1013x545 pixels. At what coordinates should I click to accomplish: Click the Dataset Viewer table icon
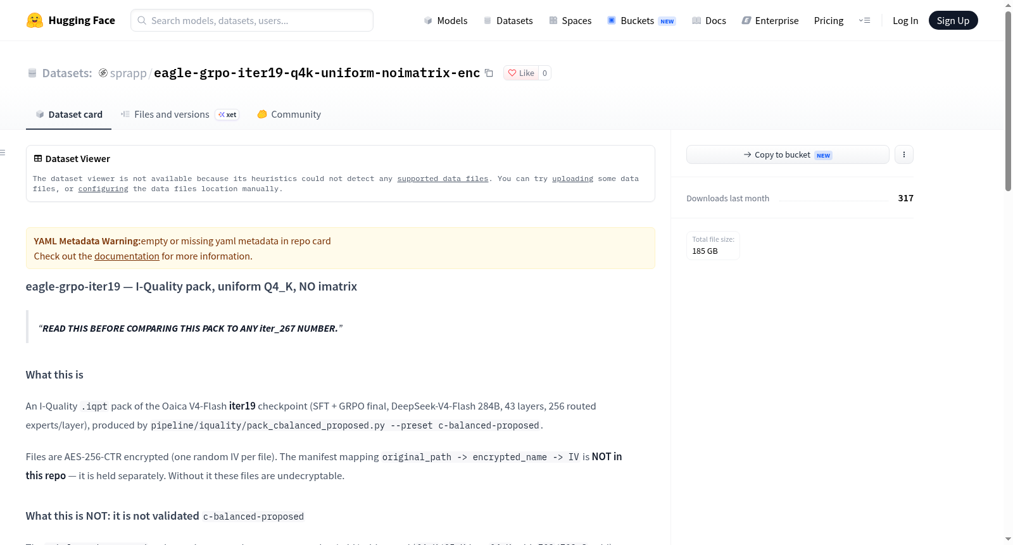[x=38, y=158]
